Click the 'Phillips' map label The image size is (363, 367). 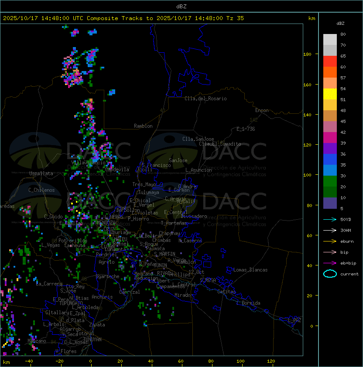[x=180, y=275]
